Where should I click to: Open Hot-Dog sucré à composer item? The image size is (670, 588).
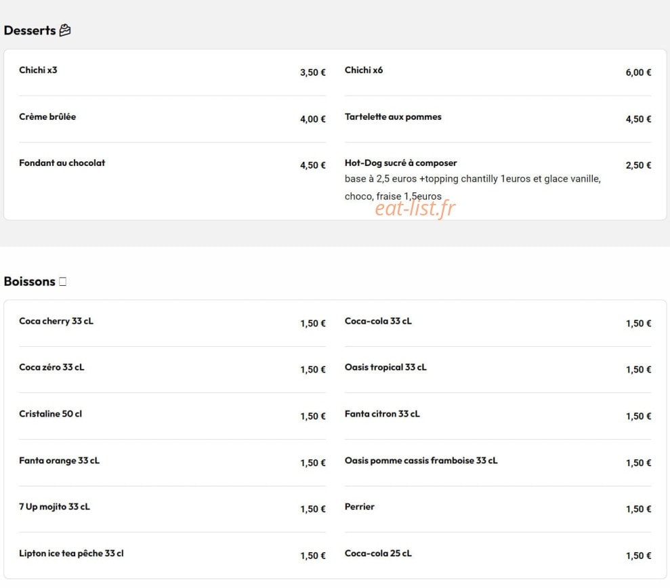tap(498, 180)
